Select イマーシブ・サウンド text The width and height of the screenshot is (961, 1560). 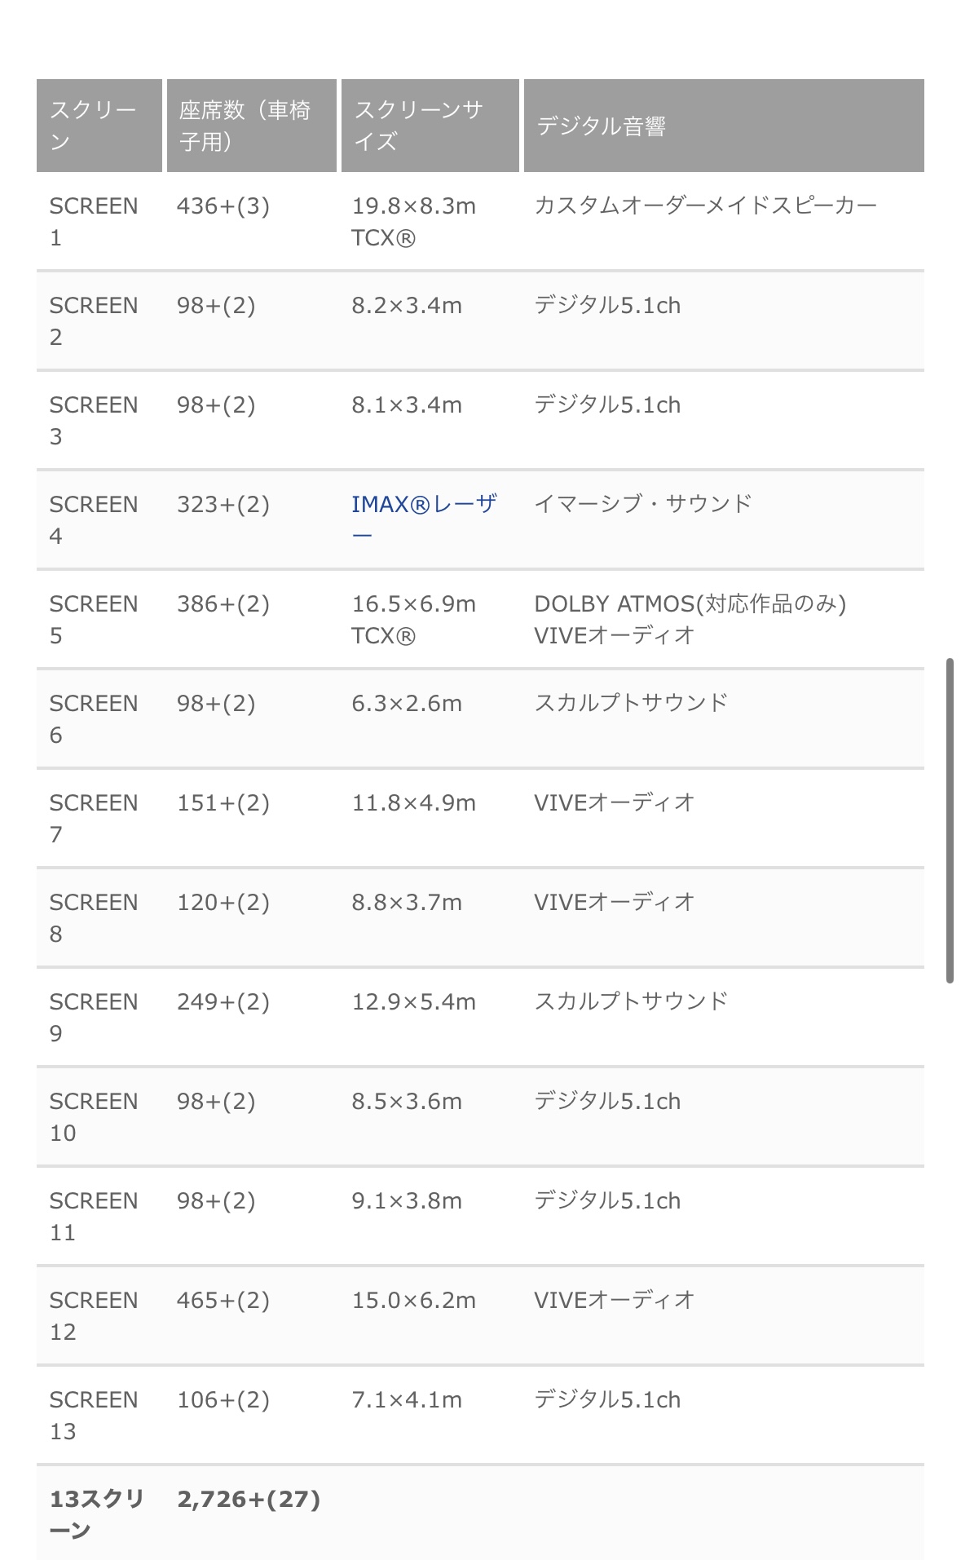click(643, 504)
